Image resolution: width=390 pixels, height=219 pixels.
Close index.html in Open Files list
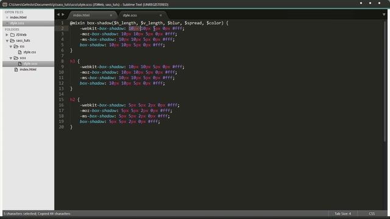7,18
